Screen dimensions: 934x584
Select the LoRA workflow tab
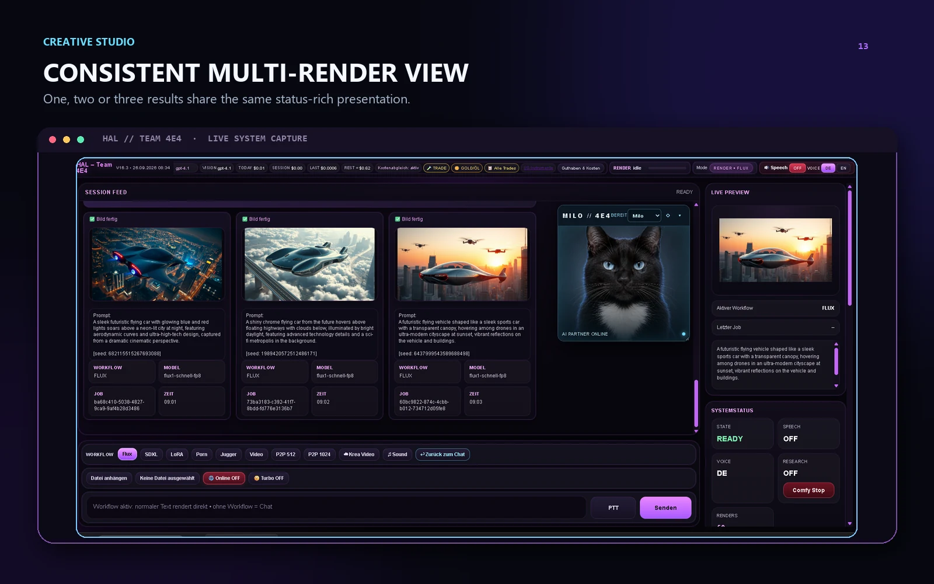coord(177,454)
